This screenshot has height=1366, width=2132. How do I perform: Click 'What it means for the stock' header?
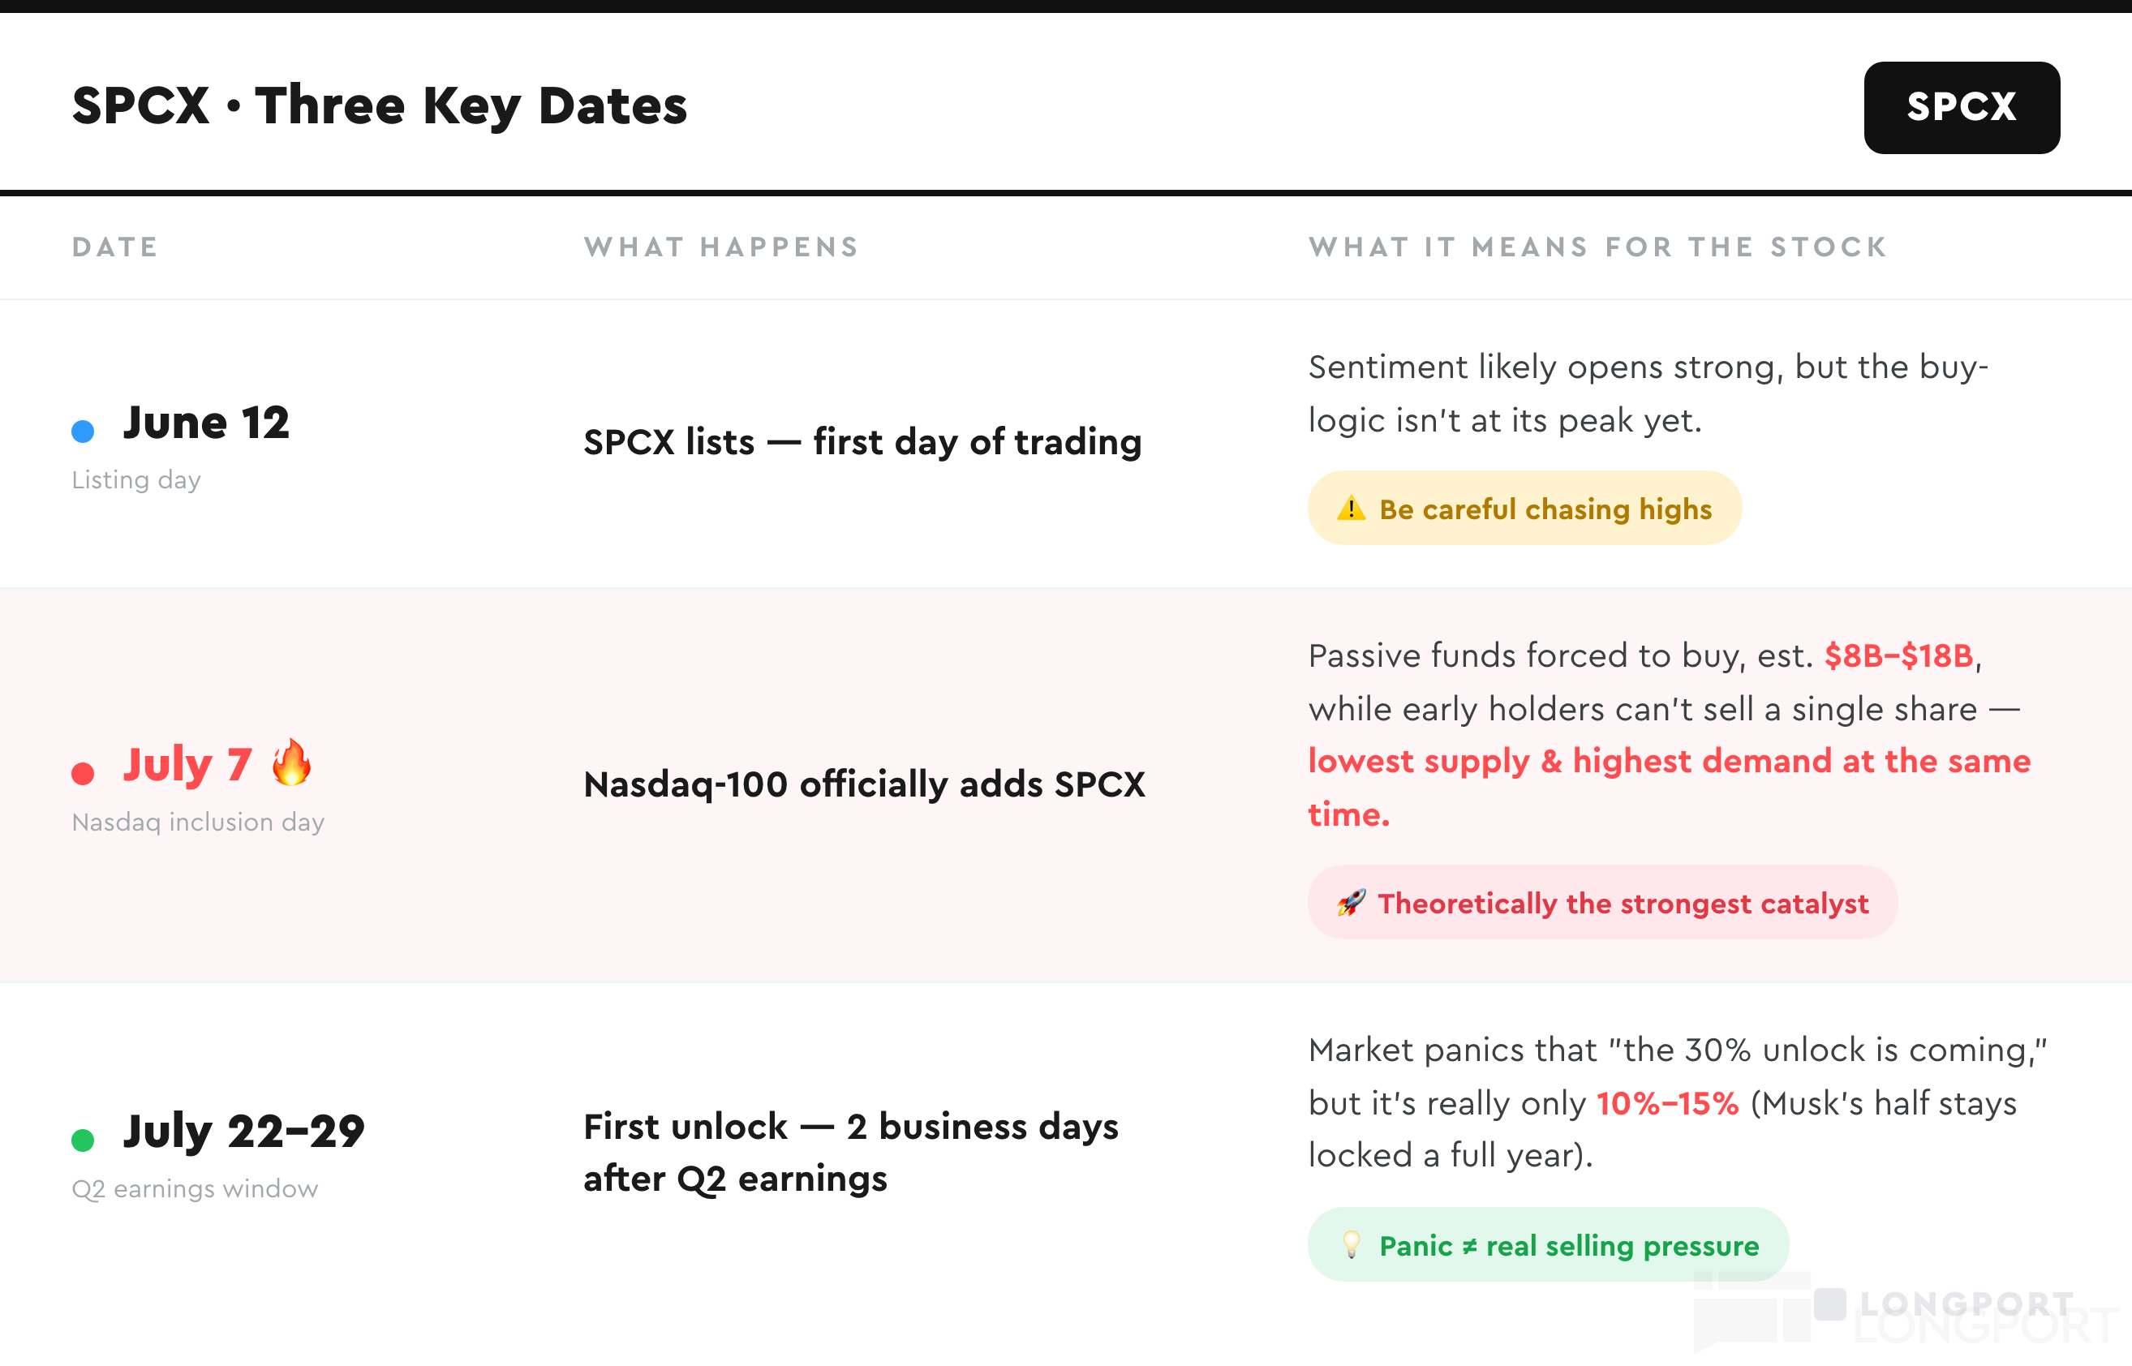[1597, 247]
